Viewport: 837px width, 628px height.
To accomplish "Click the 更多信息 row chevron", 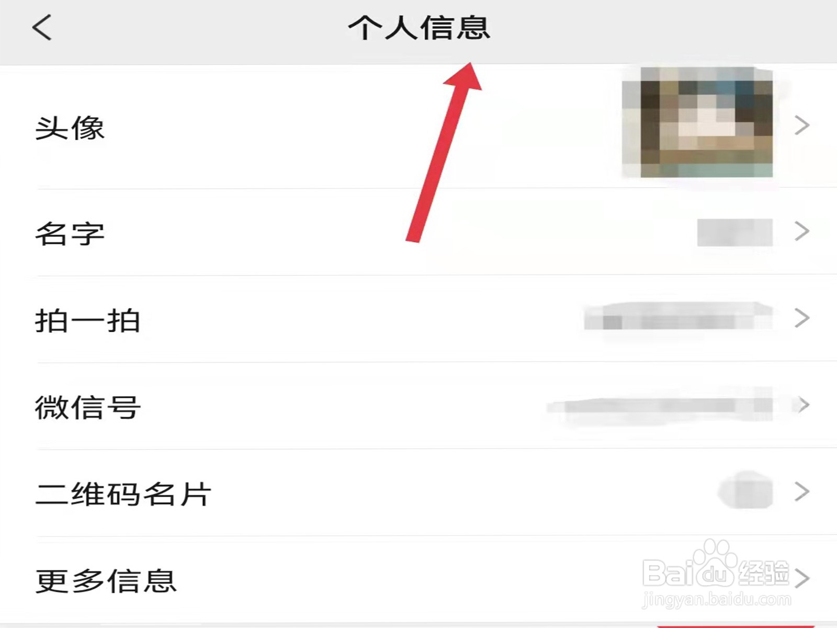I will pos(802,578).
